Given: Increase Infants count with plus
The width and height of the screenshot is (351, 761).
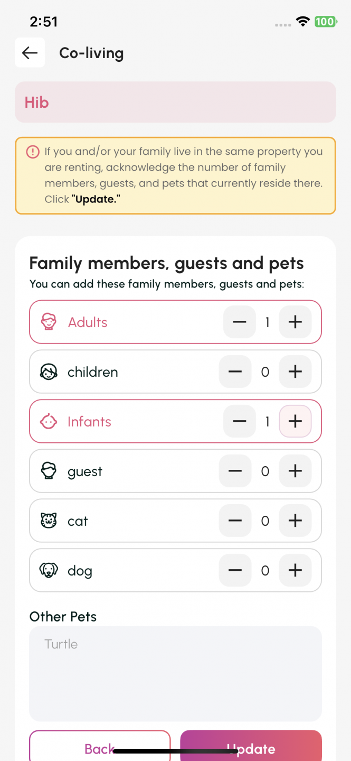Looking at the screenshot, I should [295, 421].
